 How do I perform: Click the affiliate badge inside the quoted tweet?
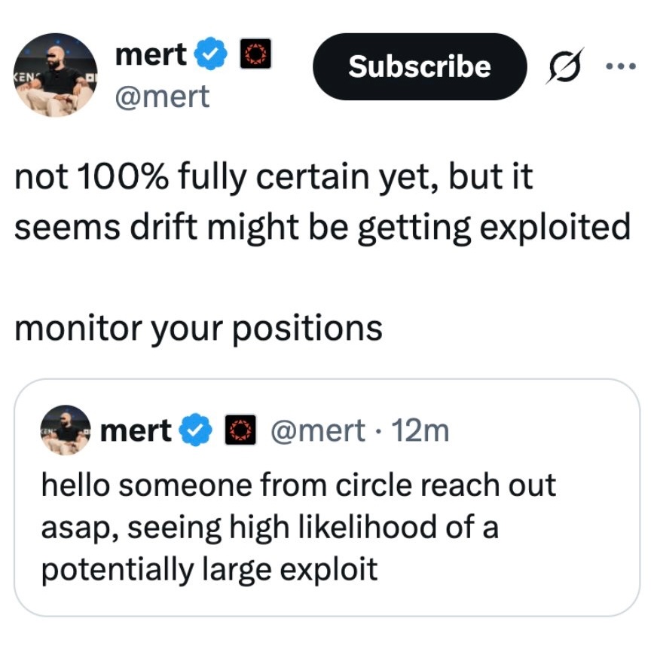pos(237,430)
